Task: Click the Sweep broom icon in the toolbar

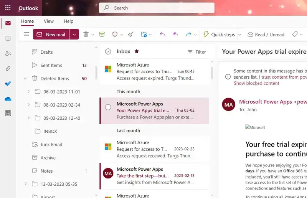Action: [x=131, y=34]
